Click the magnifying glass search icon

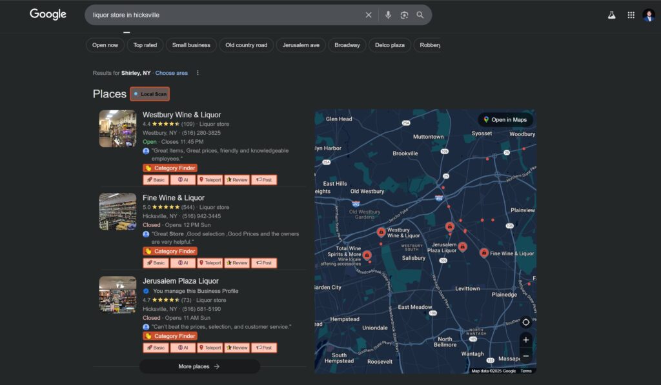click(420, 15)
